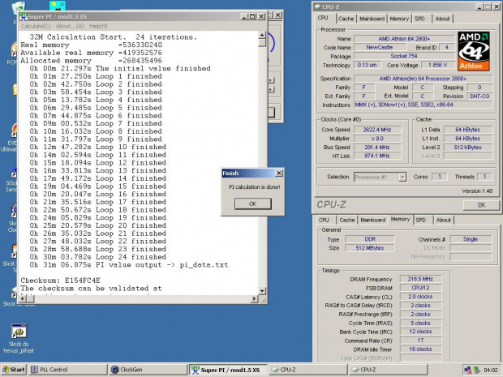The image size is (503, 377).
Task: Click the Multiplier value x 9.0
Action: [377, 139]
